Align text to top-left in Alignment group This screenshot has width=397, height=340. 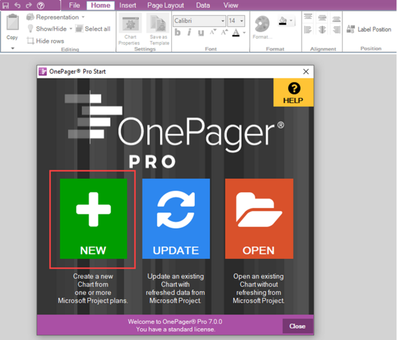pyautogui.click(x=308, y=17)
